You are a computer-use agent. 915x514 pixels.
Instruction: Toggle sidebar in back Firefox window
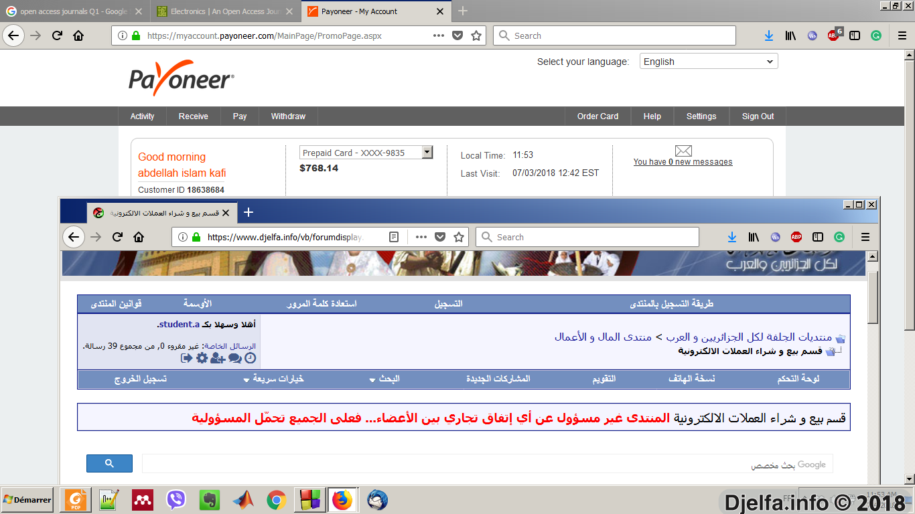855,35
